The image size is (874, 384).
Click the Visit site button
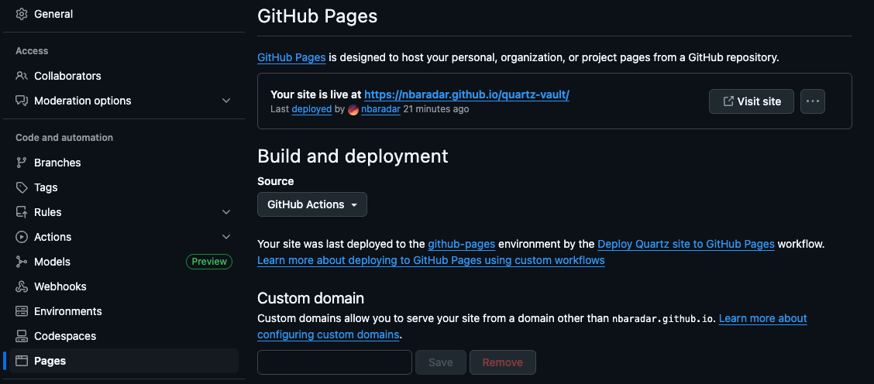[752, 101]
